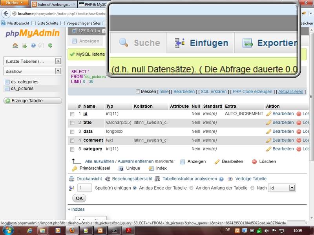Check the id column checkbox

[x=72, y=114]
